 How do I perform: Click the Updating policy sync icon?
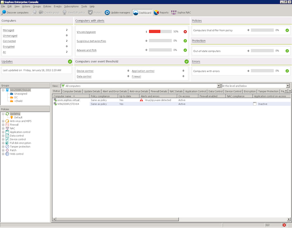click(x=7, y=114)
